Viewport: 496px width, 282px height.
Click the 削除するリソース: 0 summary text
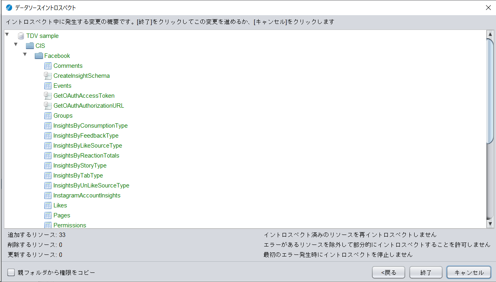[35, 245]
